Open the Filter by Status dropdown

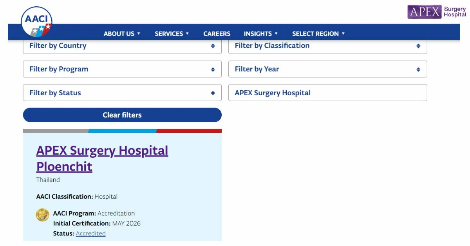122,93
